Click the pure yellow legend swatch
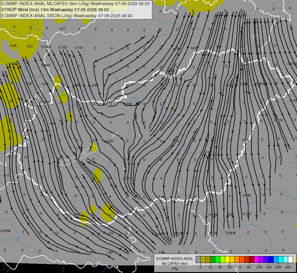Screen dimensions: 297x273 point(228,259)
